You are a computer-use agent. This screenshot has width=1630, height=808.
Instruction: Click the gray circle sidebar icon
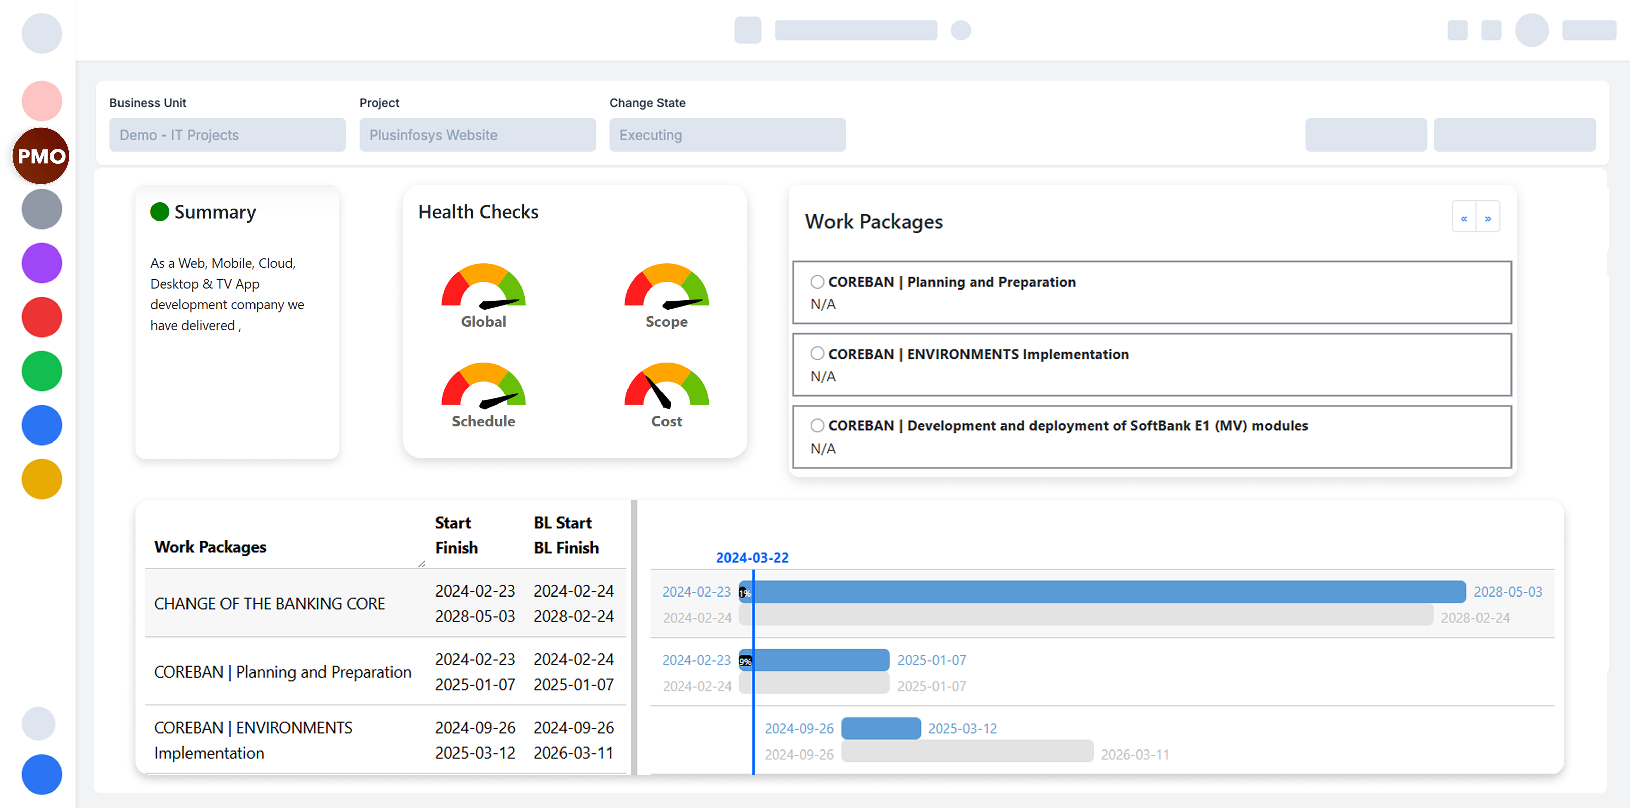[41, 209]
